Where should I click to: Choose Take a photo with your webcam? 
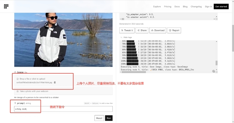tap(63, 91)
